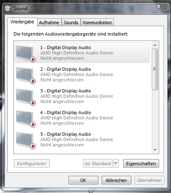The width and height of the screenshot is (171, 193).
Task: Click the monitor icon of device 1
Action: point(26,54)
